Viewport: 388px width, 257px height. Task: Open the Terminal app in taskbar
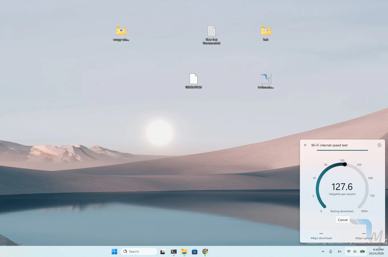coord(174,252)
